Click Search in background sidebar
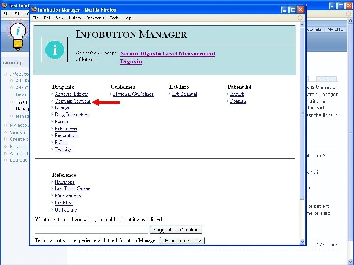 (x=17, y=132)
